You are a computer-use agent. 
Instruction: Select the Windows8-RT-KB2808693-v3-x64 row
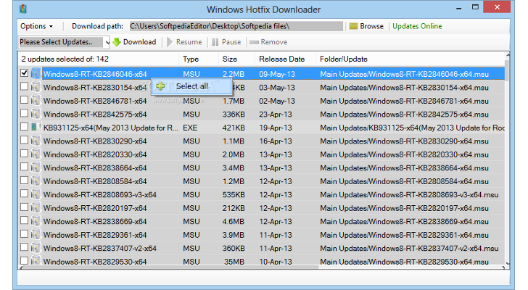point(94,194)
